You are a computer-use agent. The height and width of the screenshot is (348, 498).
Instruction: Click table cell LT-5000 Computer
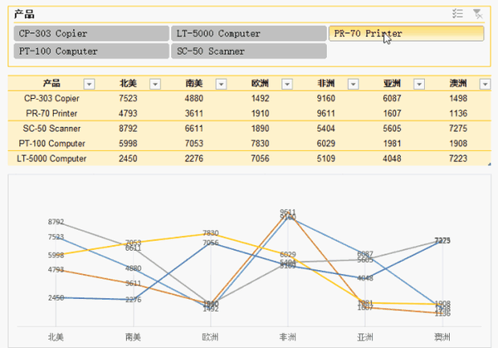click(x=51, y=159)
